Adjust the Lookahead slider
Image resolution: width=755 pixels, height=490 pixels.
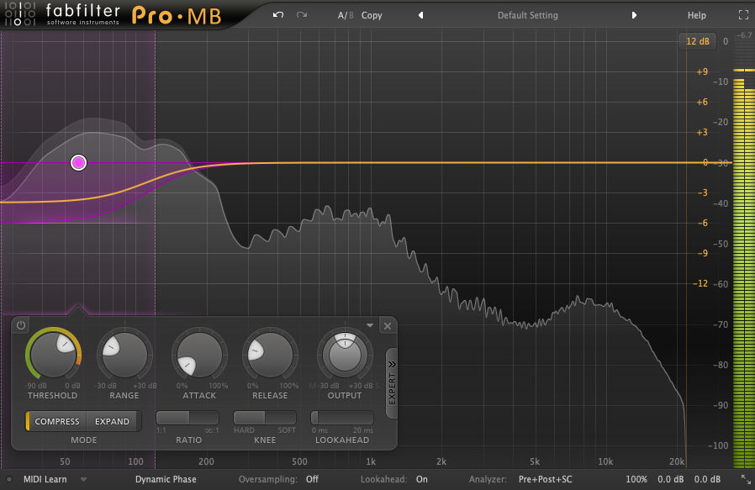point(342,418)
